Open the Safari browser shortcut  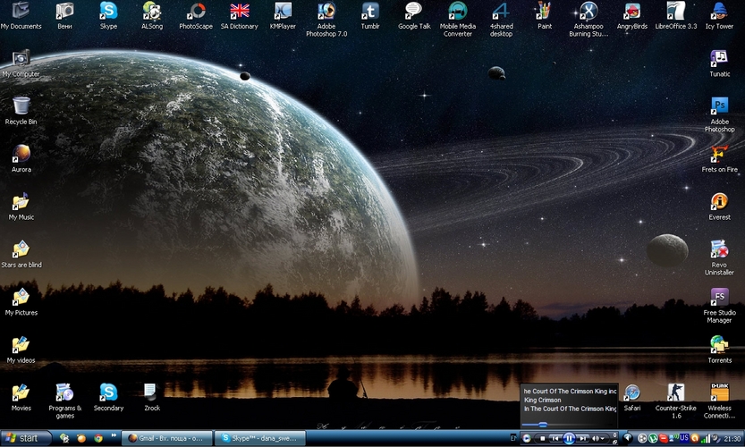pyautogui.click(x=632, y=397)
